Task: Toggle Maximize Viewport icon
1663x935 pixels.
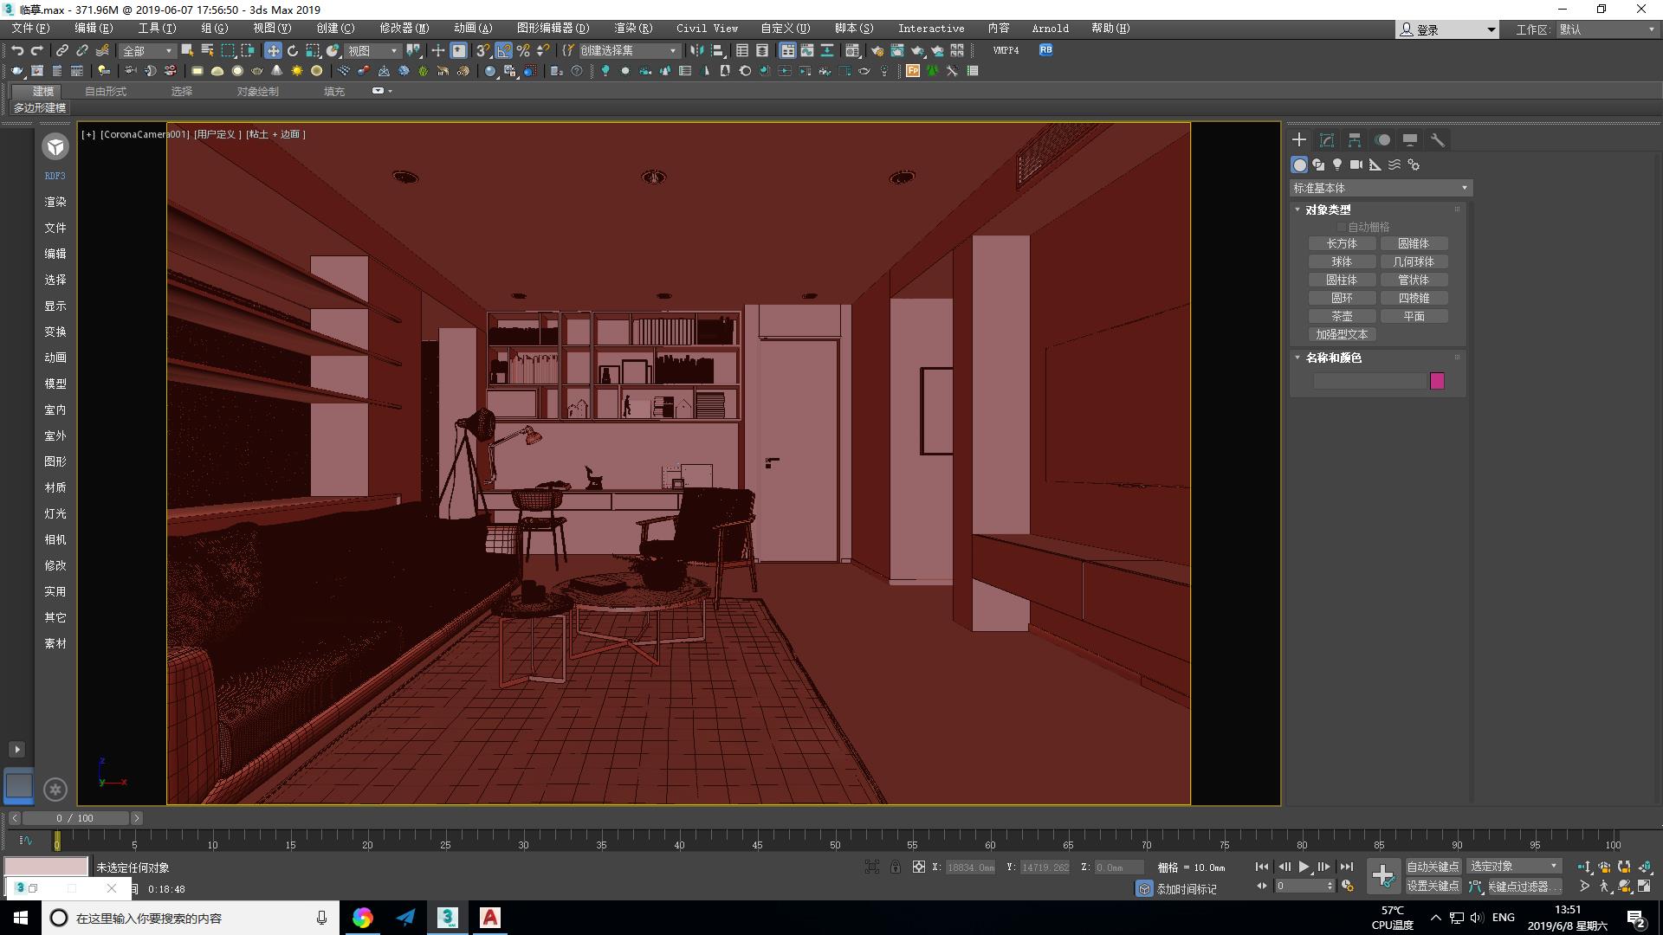Action: (1644, 886)
